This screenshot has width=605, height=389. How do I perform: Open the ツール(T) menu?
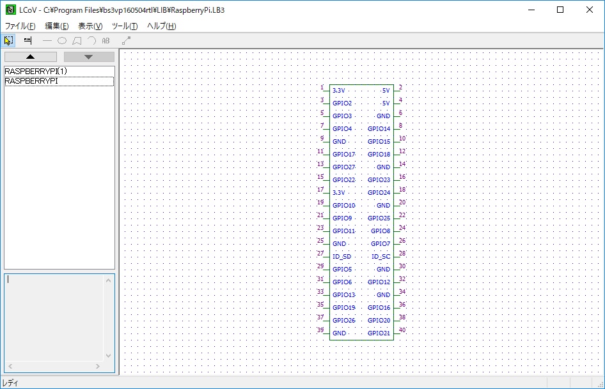point(125,26)
